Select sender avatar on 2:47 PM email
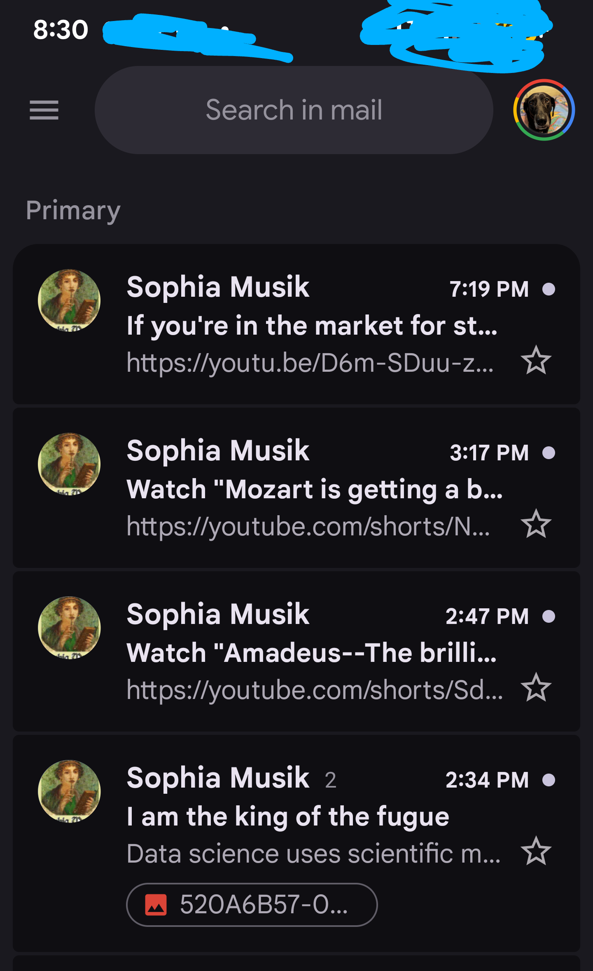The width and height of the screenshot is (593, 971). pyautogui.click(x=69, y=628)
